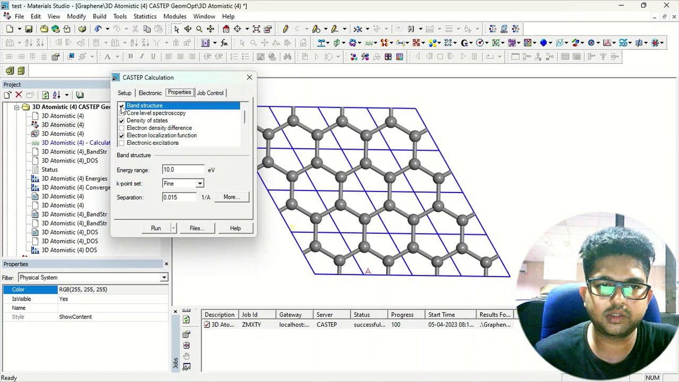
Task: Open Project sort A-Z dropdown arrow
Action: (x=66, y=95)
